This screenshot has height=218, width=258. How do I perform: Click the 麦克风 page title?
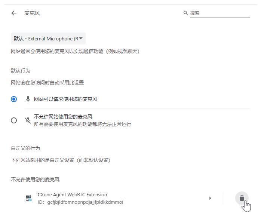[x=32, y=13]
